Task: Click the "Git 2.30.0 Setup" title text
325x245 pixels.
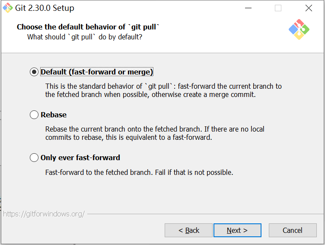Action: click(x=45, y=8)
